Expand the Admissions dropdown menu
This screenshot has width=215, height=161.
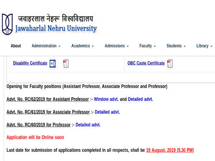tap(117, 46)
